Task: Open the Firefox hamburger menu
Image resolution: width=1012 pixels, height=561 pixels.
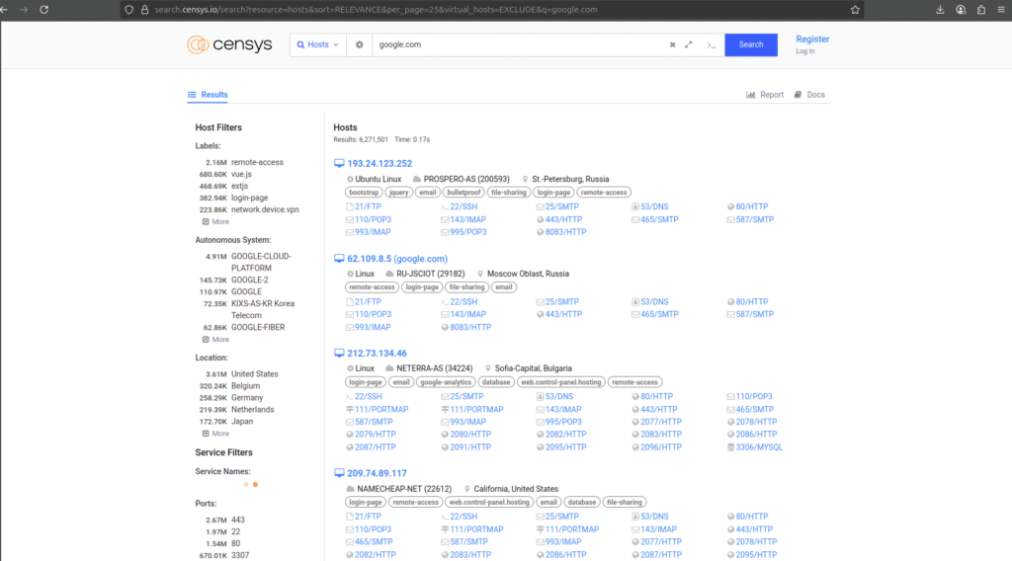Action: pos(1001,9)
